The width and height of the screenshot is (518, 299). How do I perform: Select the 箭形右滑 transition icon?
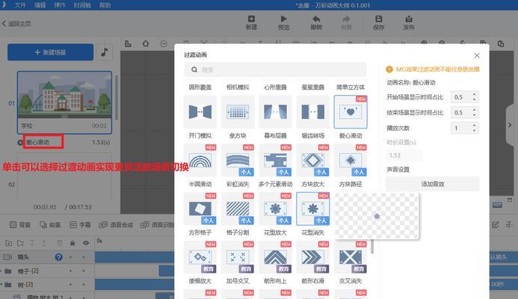click(x=313, y=257)
